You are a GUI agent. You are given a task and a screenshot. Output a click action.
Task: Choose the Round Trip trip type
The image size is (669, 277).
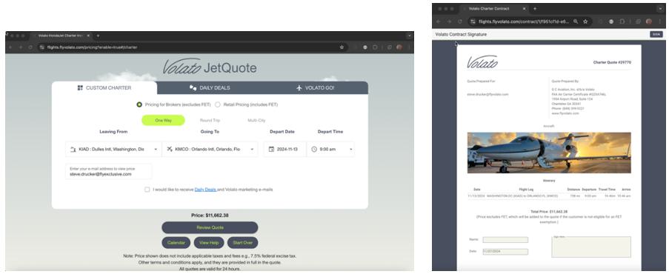(x=210, y=121)
